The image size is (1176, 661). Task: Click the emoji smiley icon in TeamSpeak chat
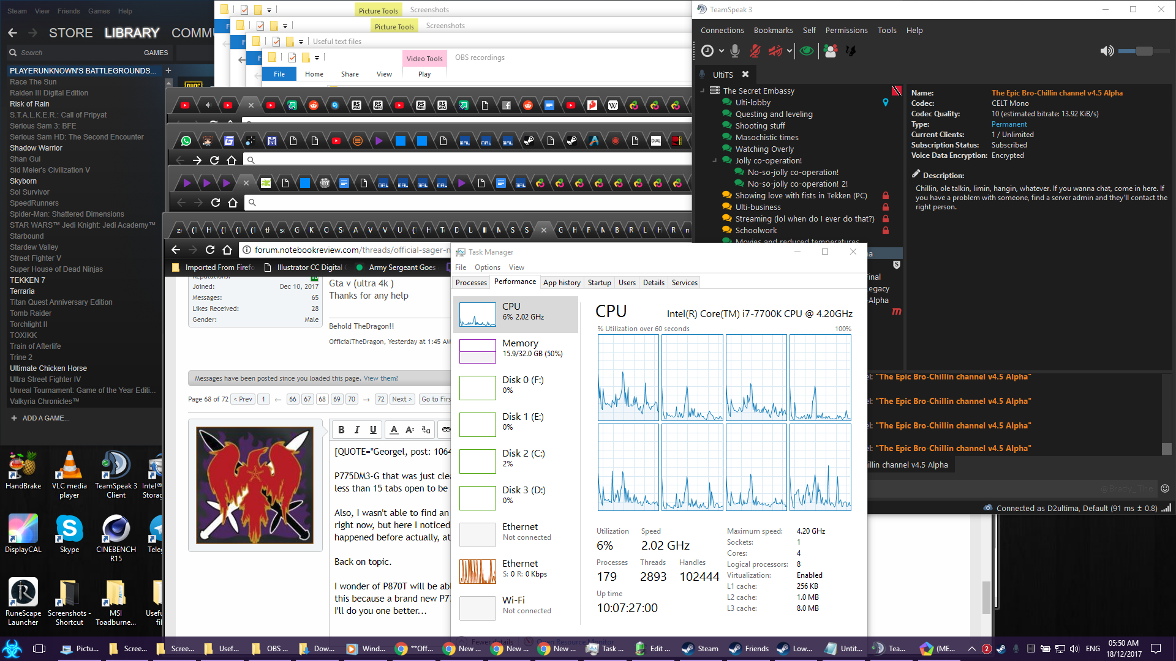pos(1165,488)
